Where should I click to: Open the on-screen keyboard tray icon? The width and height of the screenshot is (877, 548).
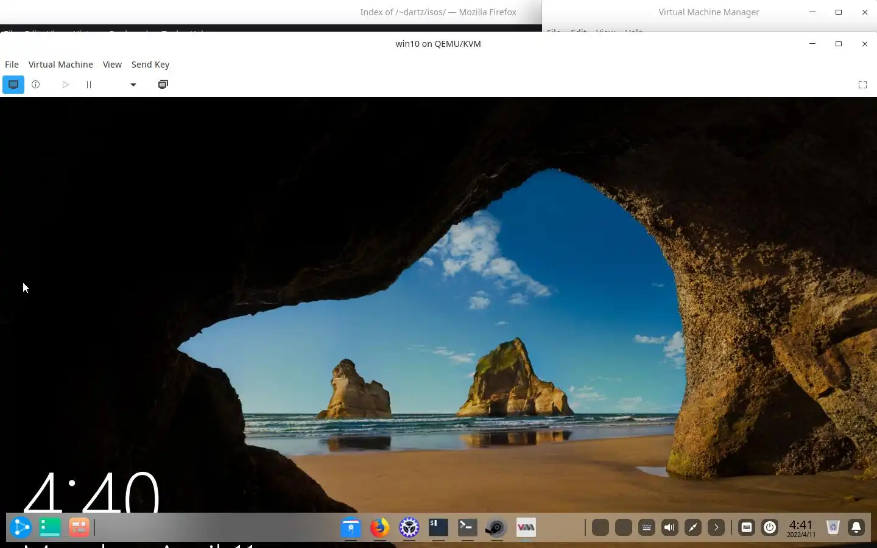click(747, 527)
